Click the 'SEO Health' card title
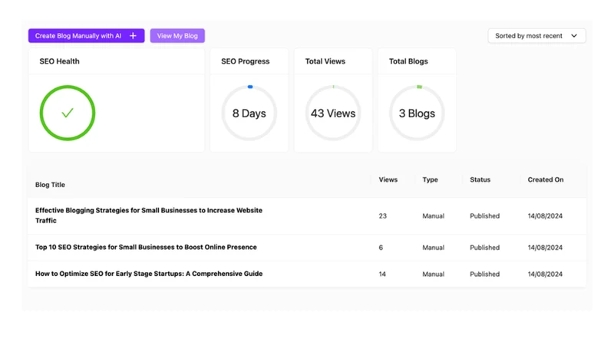 pyautogui.click(x=60, y=61)
